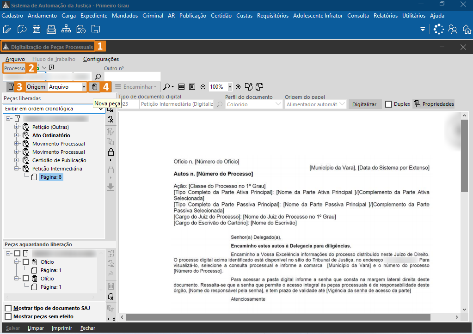Click the first of the two rotate-page icons
Screen dimensions: 473x334
pyautogui.click(x=249, y=87)
